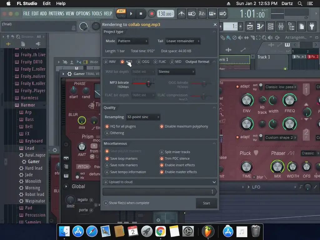Toggle the metronome icon
The image size is (320, 240).
(182, 14)
